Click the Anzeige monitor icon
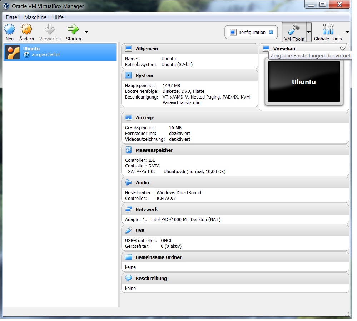 [128, 117]
